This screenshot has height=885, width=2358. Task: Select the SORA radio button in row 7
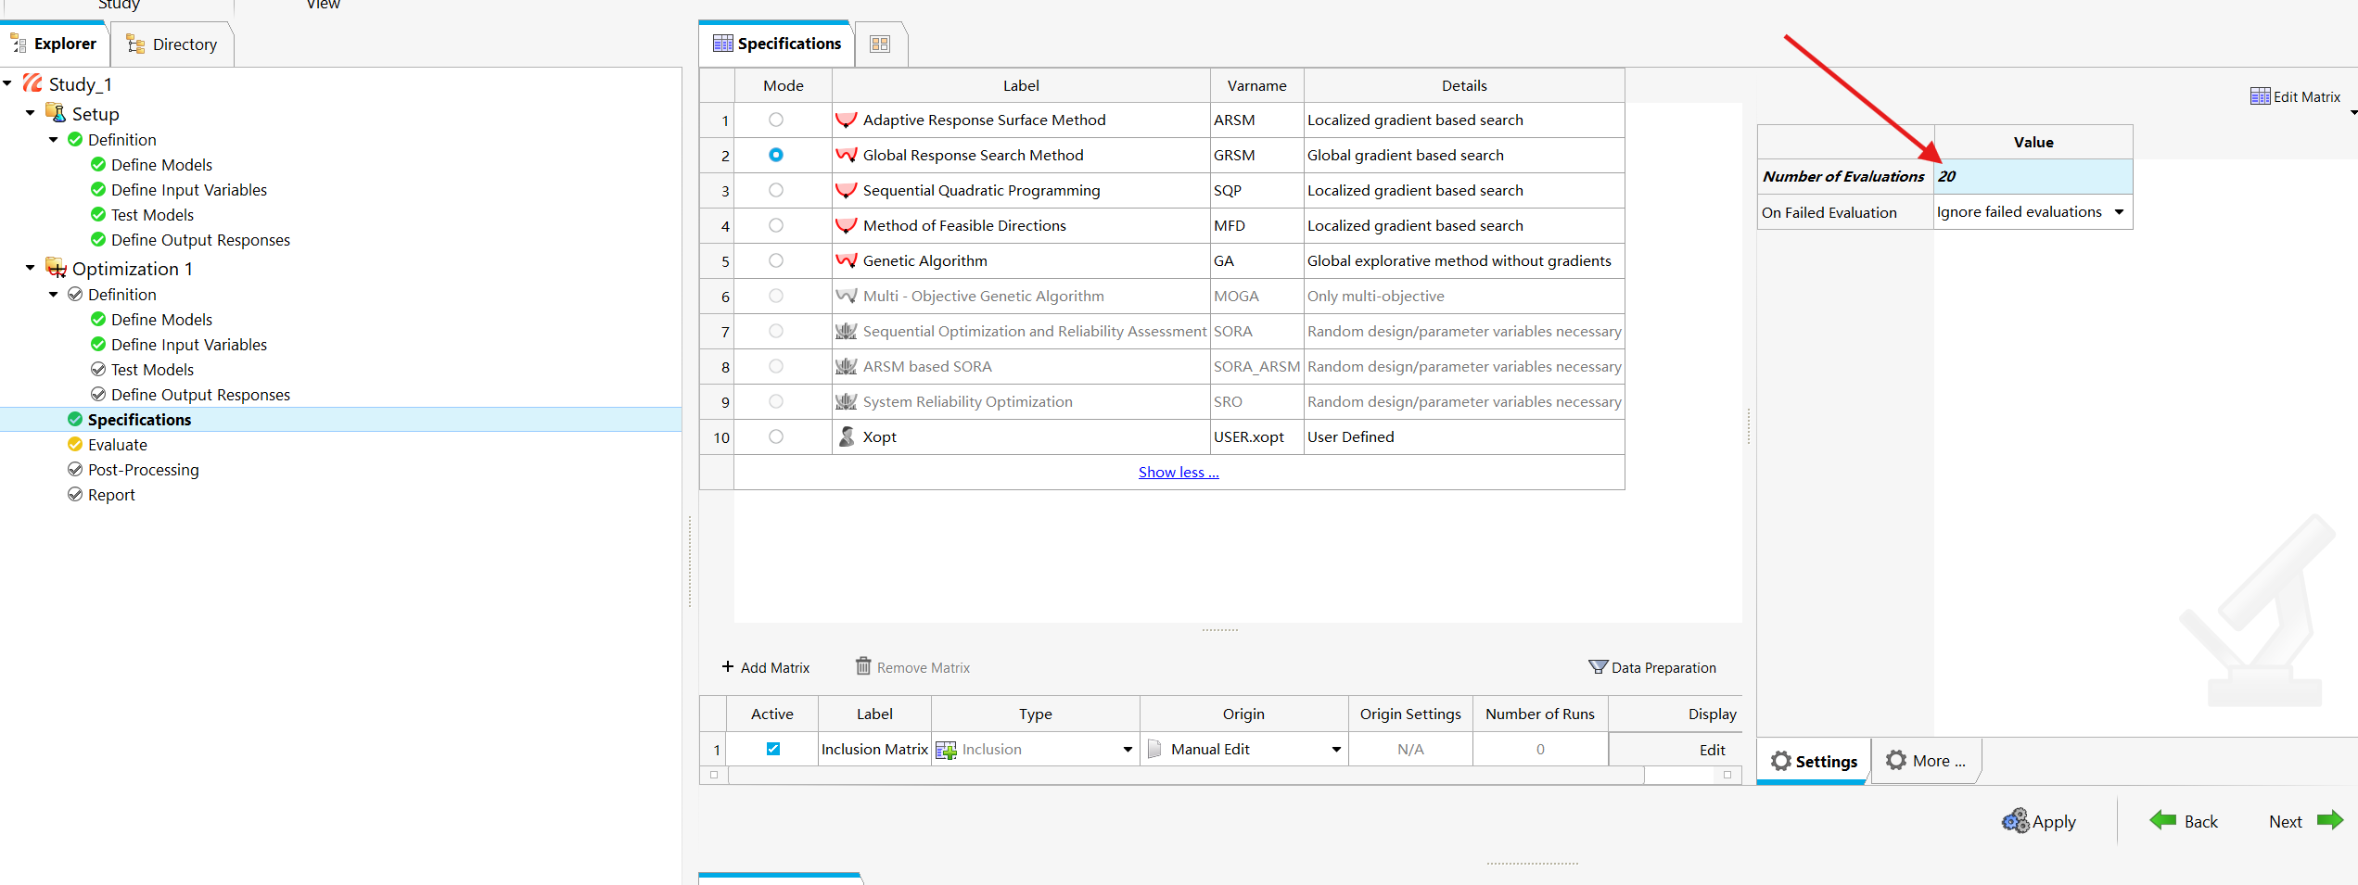coord(776,331)
